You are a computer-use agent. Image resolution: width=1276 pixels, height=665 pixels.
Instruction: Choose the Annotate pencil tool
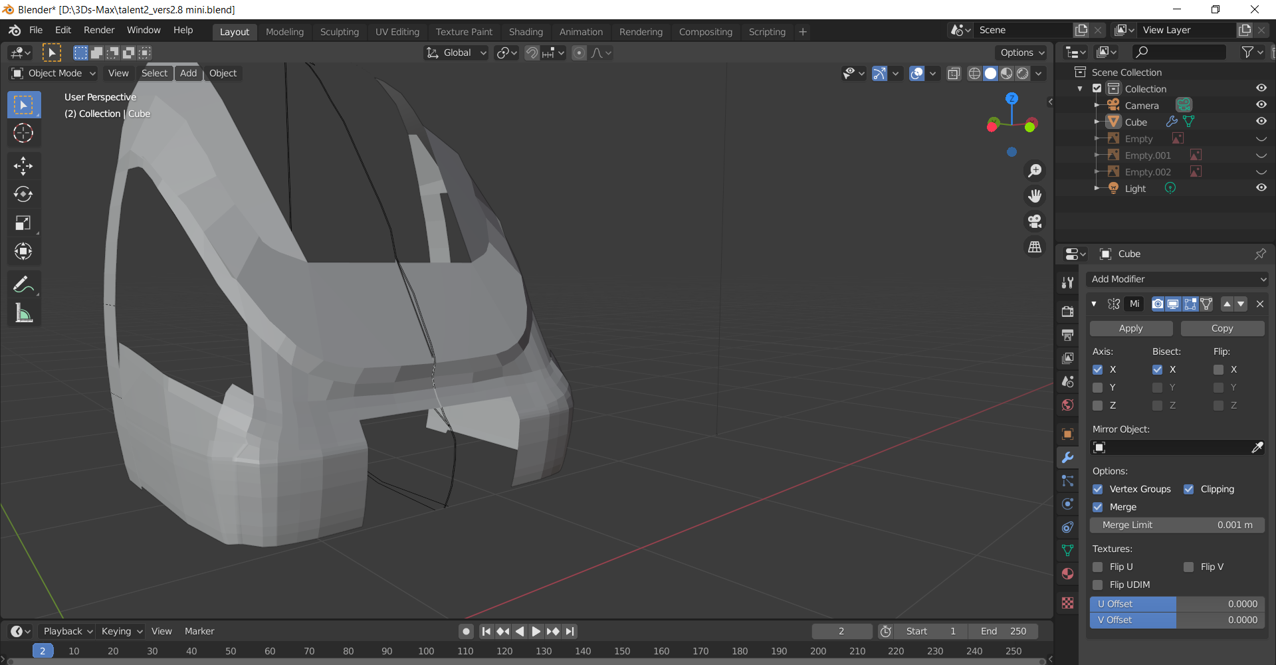pyautogui.click(x=23, y=284)
